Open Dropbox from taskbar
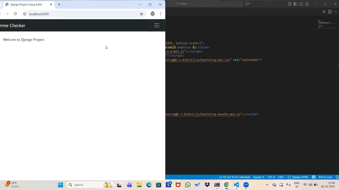 click(207, 185)
